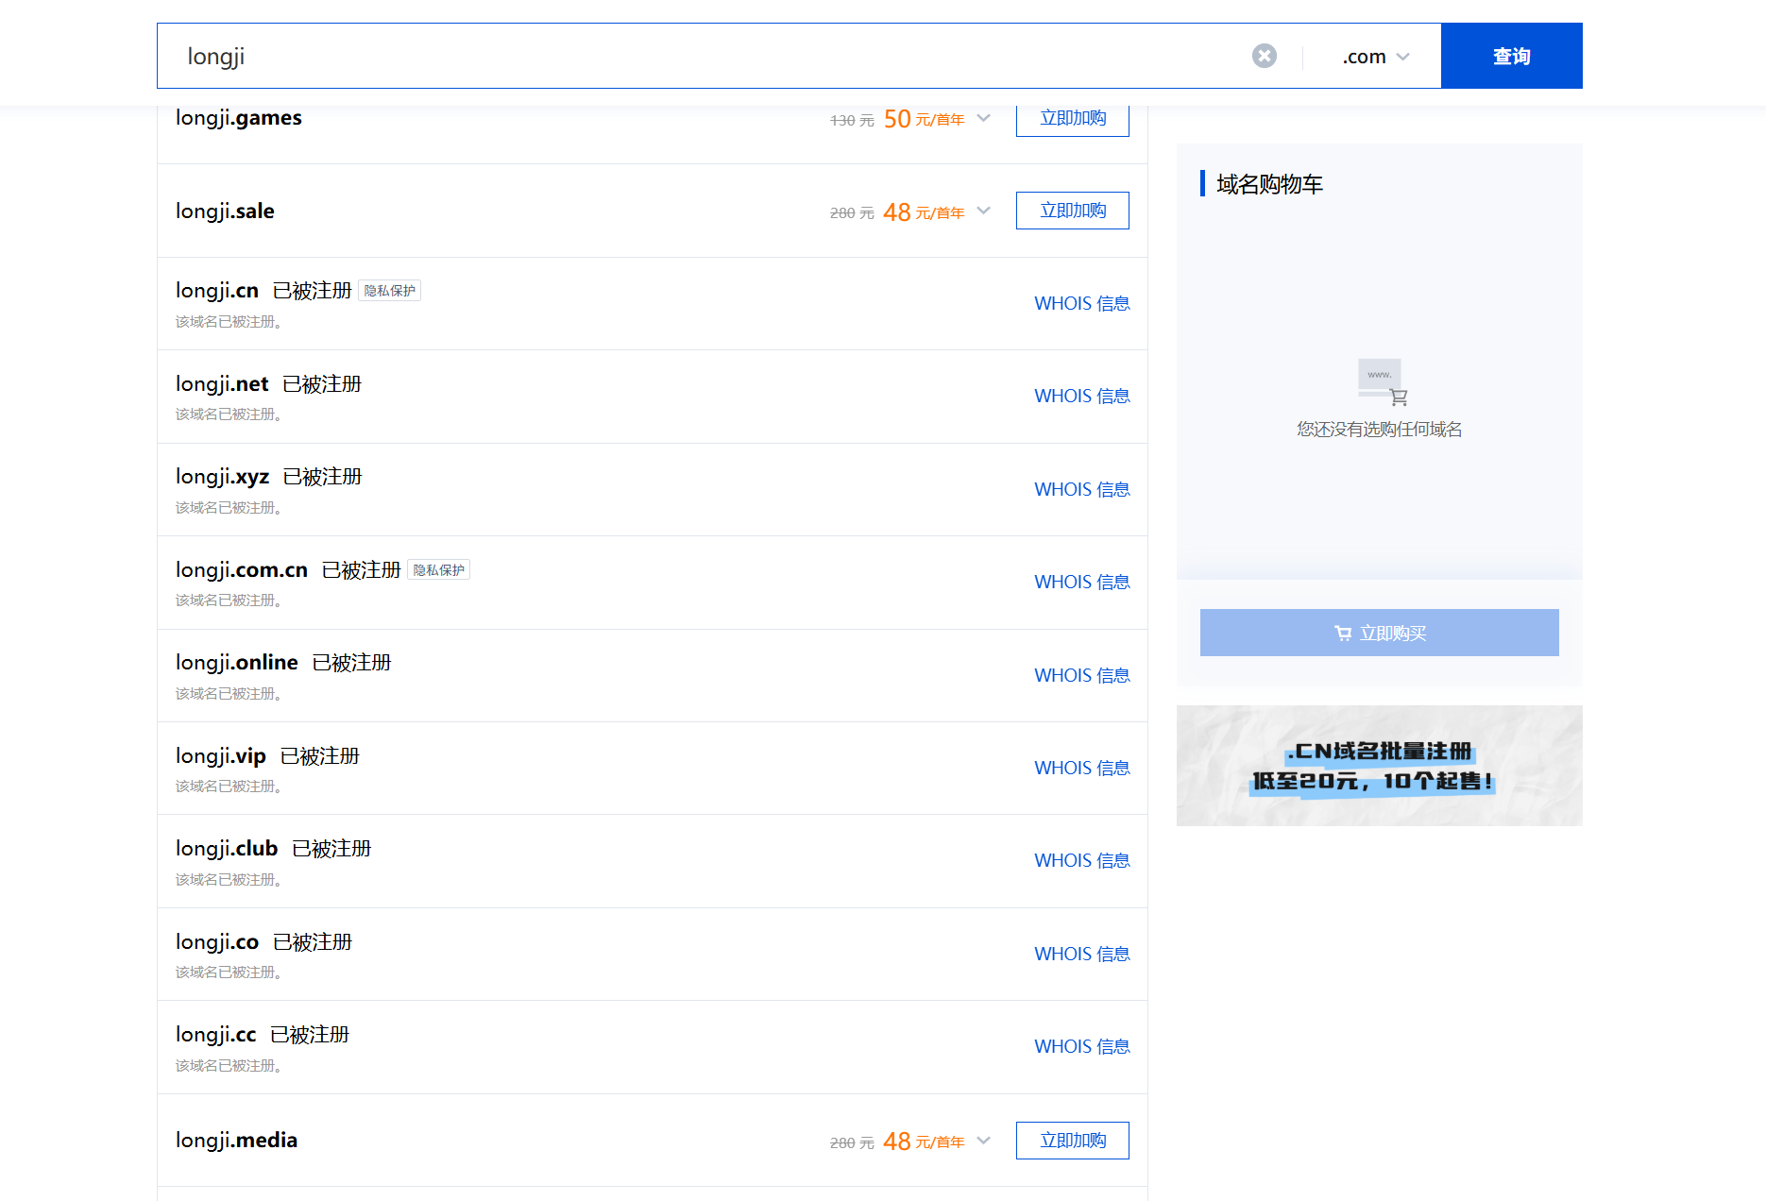
Task: Click the 48 元/首年 price for longji.media
Action: coord(924,1142)
